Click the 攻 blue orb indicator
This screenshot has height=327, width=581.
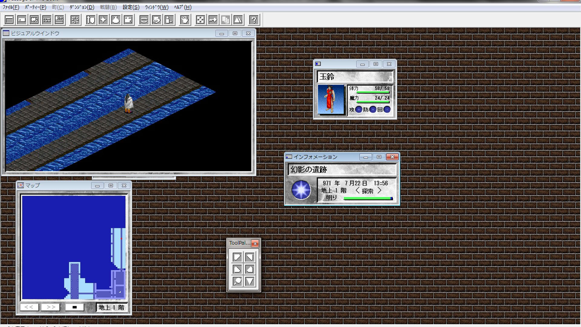tap(359, 109)
